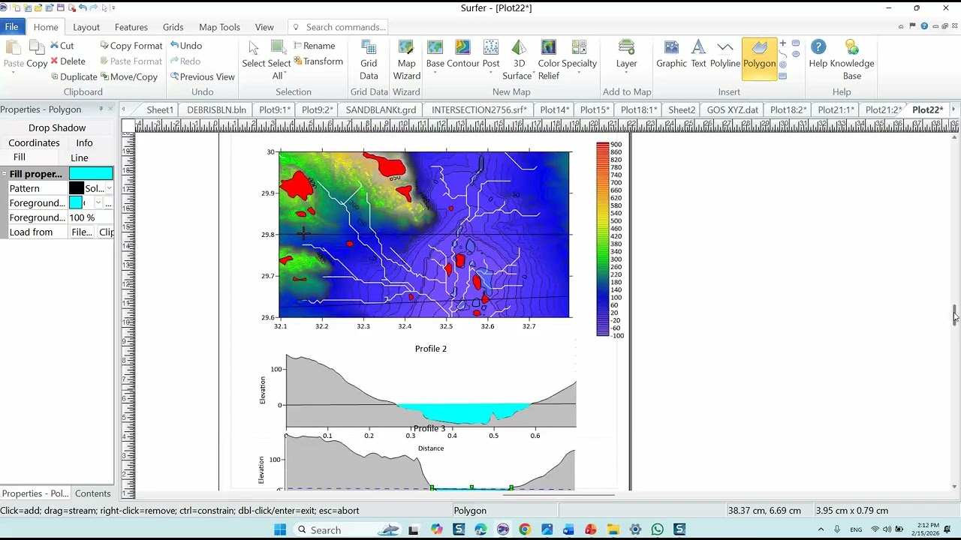961x540 pixels.
Task: Open the Map Tools ribbon tab
Action: tap(219, 27)
